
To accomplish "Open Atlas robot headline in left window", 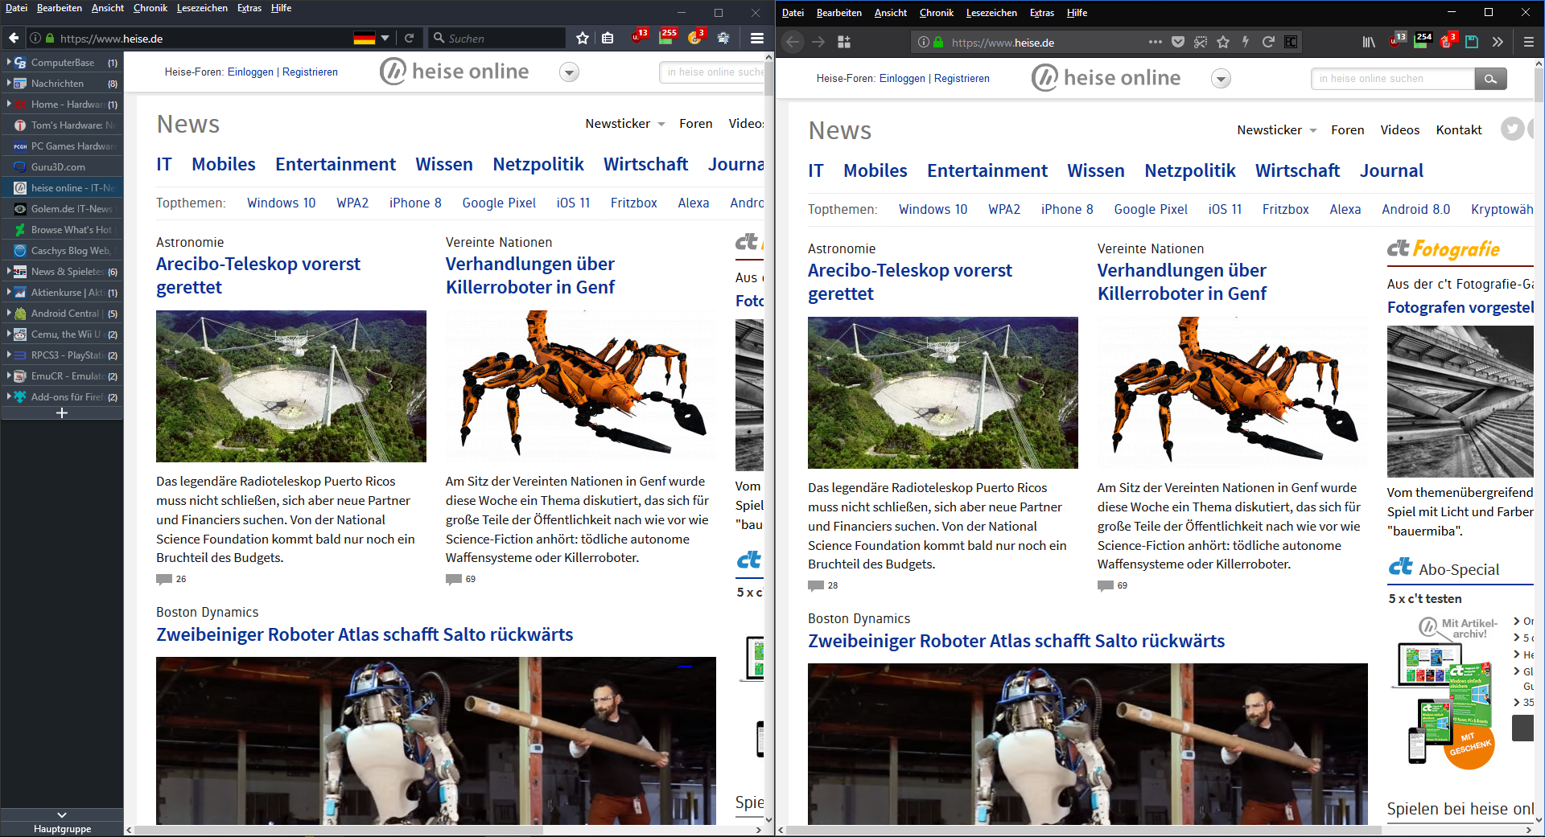I will [x=365, y=634].
